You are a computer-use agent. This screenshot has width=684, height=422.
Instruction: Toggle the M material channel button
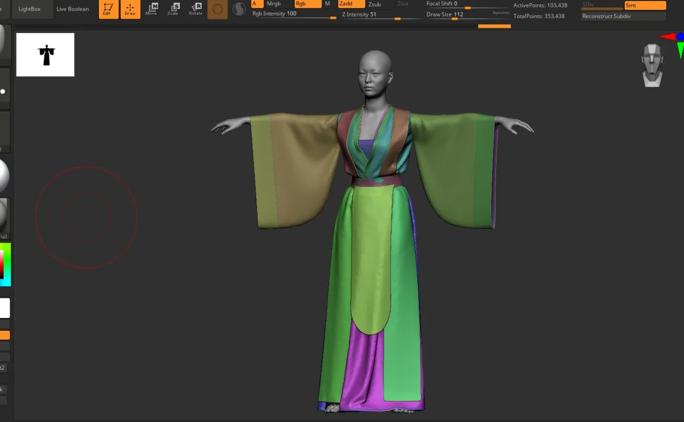pos(328,4)
